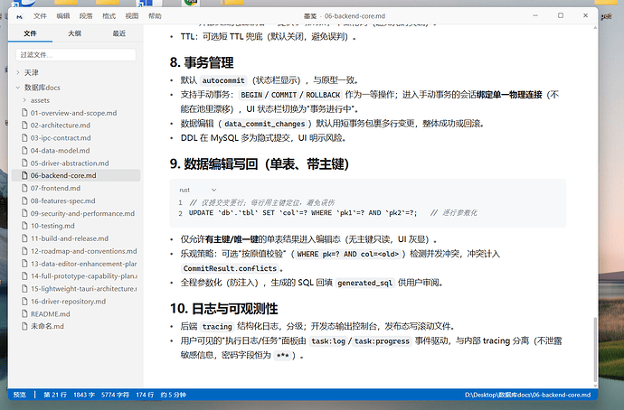
Task: Open the 视图 menu
Action: [x=132, y=16]
